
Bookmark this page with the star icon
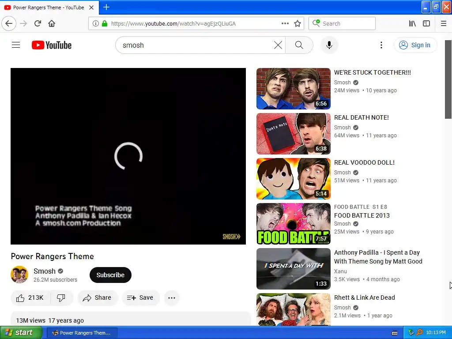298,23
